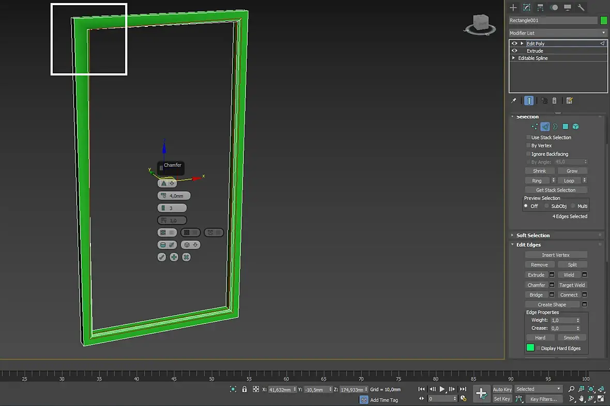Enable the By Vertex checkbox
This screenshot has height=406, width=610.
tap(528, 146)
